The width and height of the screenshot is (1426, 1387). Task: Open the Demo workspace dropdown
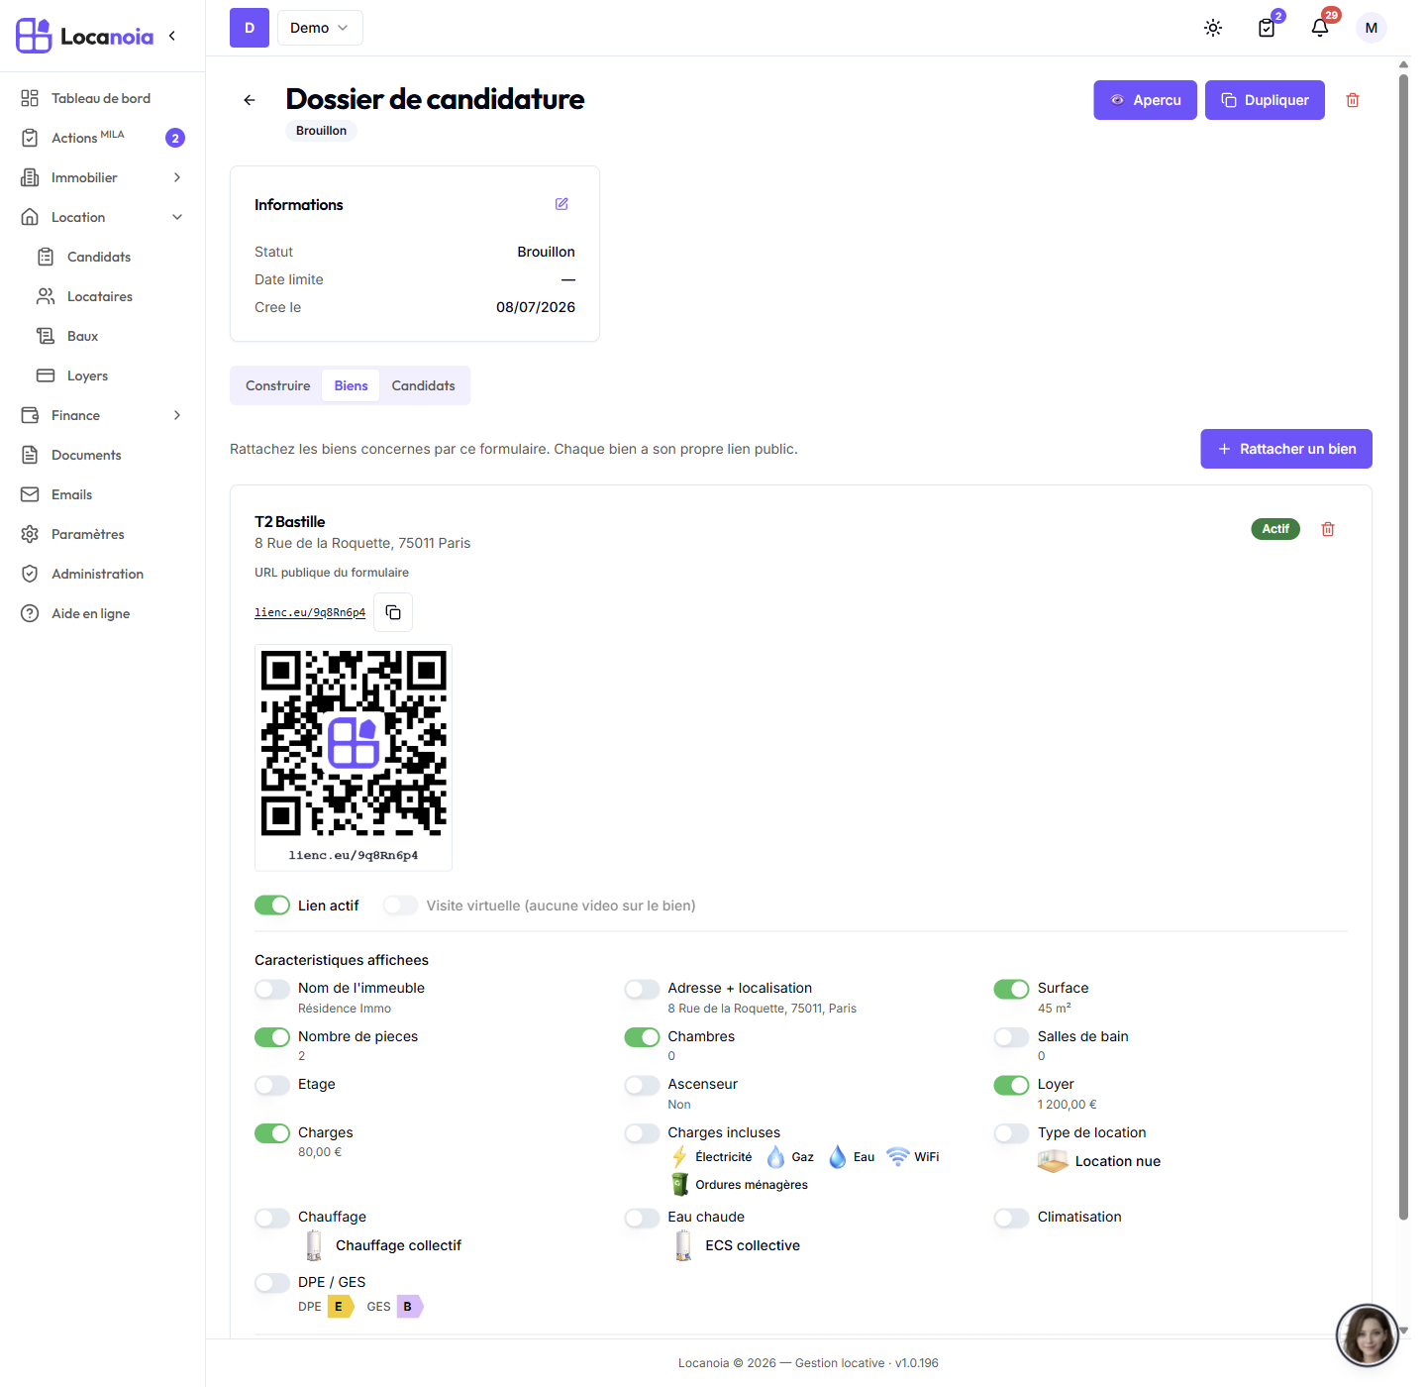pos(320,28)
